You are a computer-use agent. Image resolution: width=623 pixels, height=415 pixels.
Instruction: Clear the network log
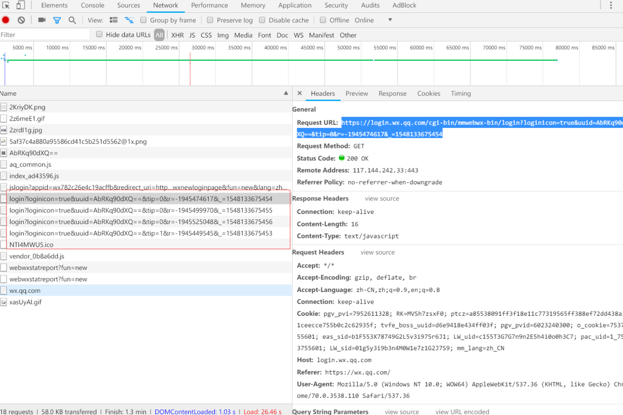[x=21, y=20]
